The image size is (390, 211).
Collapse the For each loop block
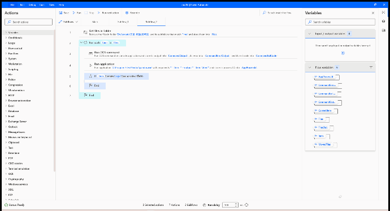click(81, 43)
